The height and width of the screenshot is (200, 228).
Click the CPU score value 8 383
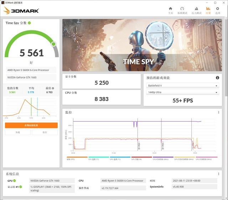click(102, 99)
